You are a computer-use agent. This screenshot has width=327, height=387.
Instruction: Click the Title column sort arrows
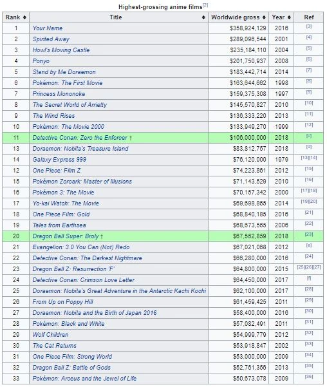tap(203, 17)
